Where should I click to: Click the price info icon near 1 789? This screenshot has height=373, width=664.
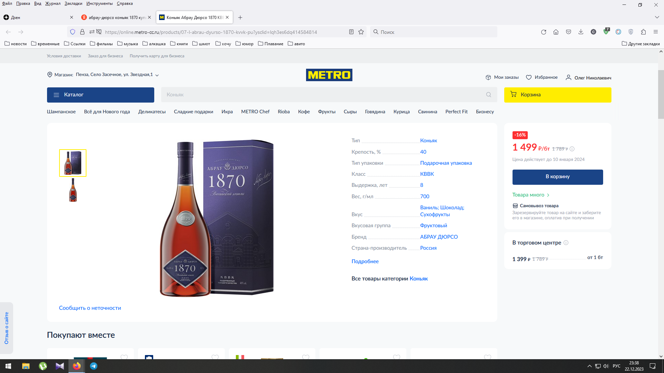572,149
